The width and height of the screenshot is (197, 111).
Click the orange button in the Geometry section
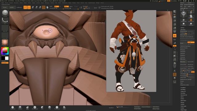pyautogui.click(x=191, y=42)
